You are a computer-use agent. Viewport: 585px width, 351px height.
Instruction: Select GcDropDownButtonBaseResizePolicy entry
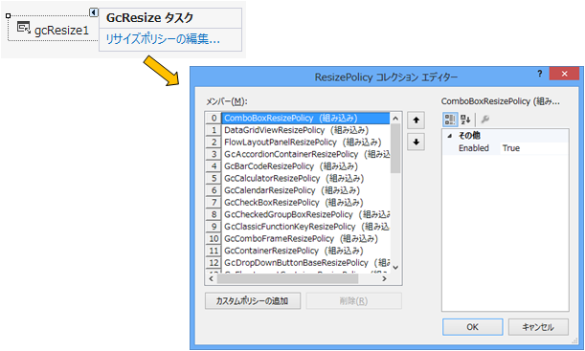[x=306, y=263]
